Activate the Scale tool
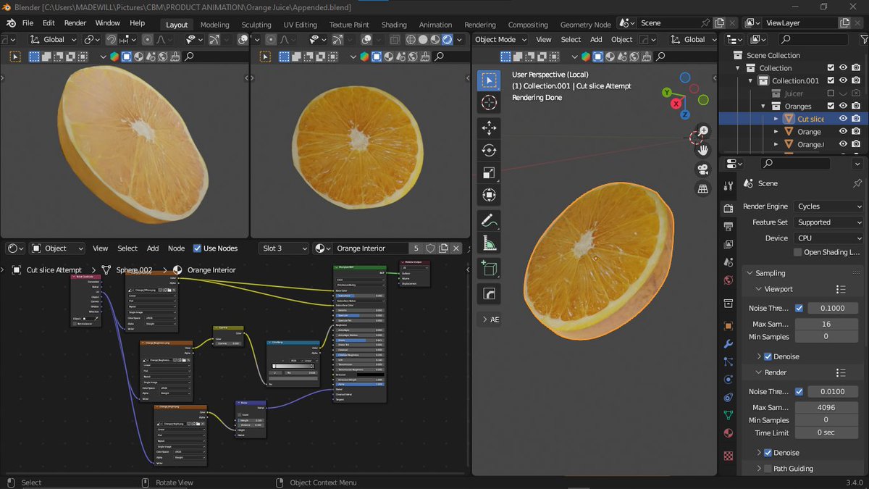Image resolution: width=869 pixels, height=489 pixels. pyautogui.click(x=489, y=173)
